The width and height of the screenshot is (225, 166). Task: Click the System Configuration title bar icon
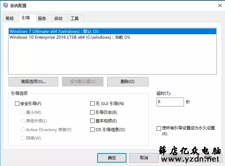[6, 5]
